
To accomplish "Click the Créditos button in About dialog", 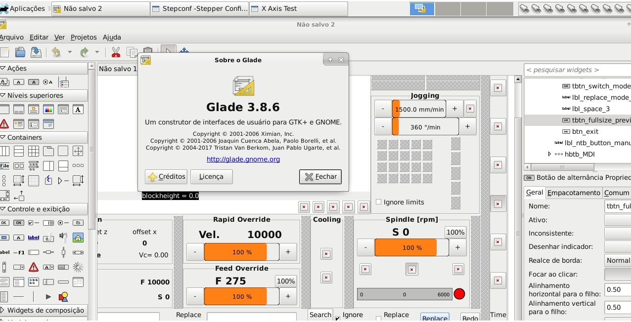I will click(166, 177).
